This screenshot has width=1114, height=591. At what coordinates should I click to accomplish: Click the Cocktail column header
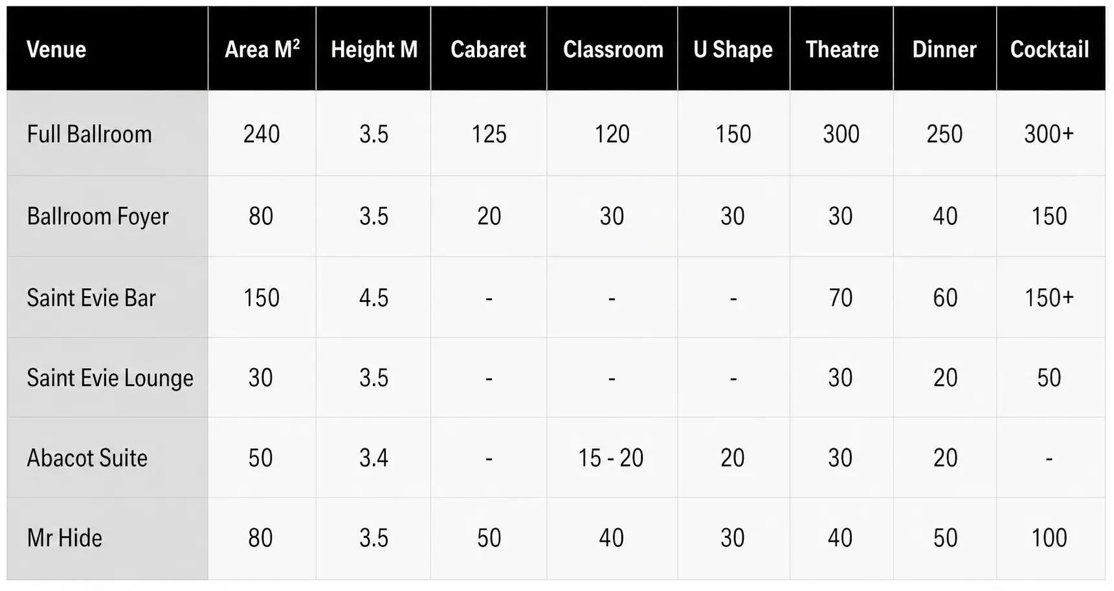pyautogui.click(x=1050, y=49)
